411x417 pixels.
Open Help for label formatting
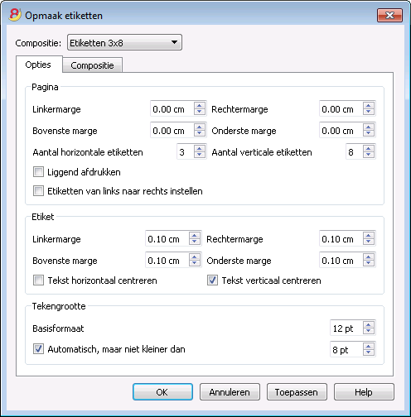coord(364,392)
